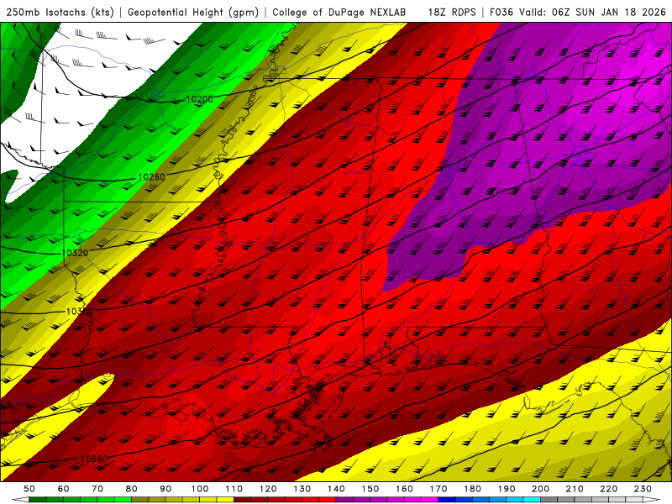Click the 10260 height contour label
The width and height of the screenshot is (672, 504).
[x=152, y=176]
